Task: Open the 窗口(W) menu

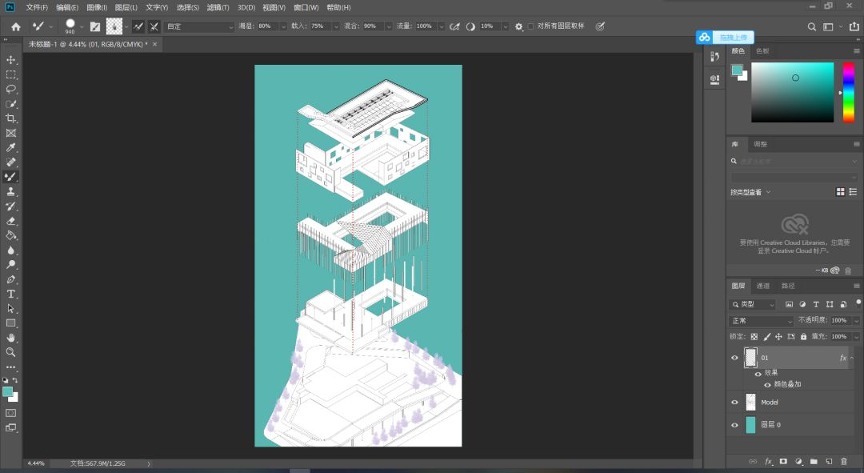Action: pos(306,8)
